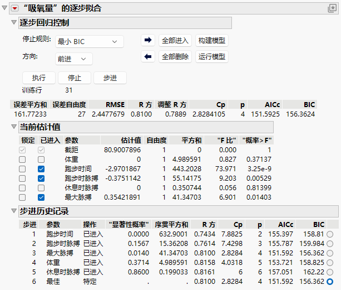
Task: Click the right arrow step-forward icon
Action: point(148,40)
